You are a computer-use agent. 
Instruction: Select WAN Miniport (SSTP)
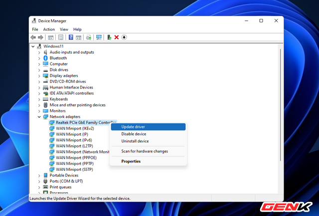click(x=74, y=170)
